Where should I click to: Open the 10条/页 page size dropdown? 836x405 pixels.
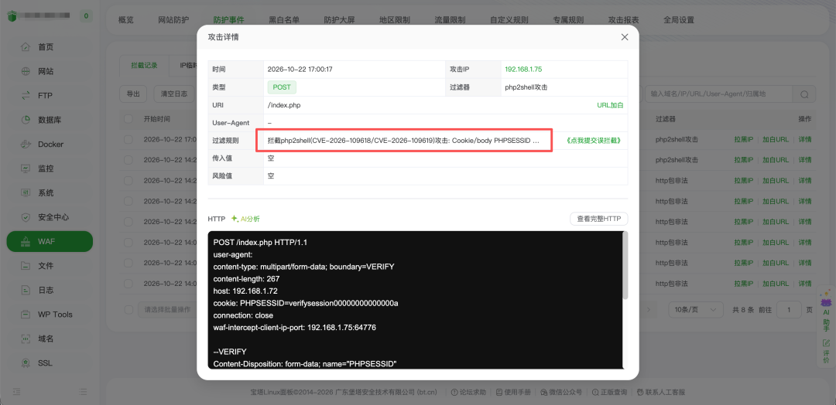click(x=696, y=310)
